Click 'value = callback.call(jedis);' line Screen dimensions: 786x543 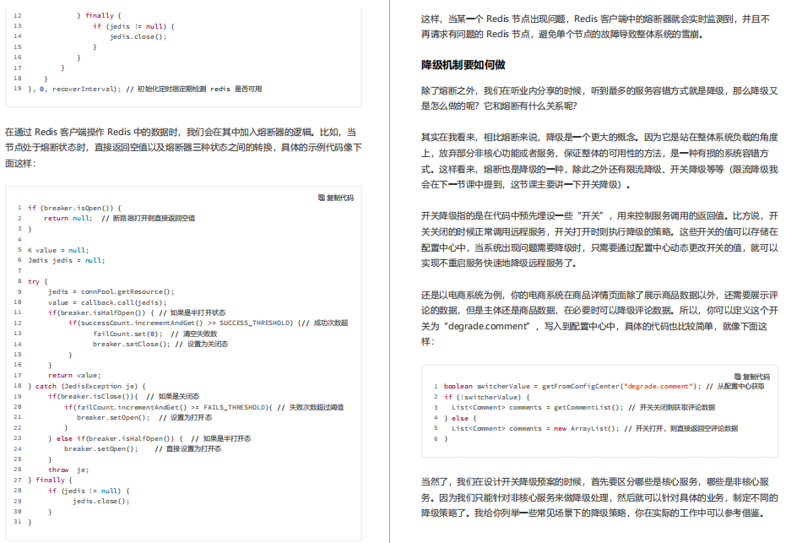(x=107, y=302)
